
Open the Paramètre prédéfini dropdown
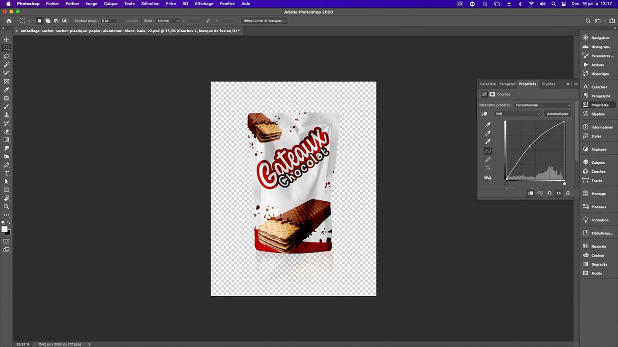click(x=542, y=105)
